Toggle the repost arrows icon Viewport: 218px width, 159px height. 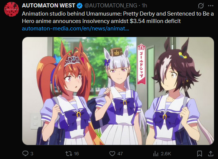[69, 153]
